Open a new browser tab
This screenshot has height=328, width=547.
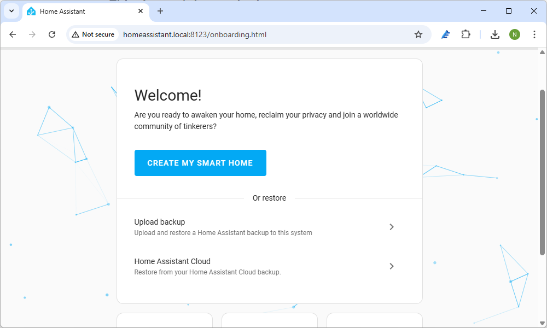(x=160, y=11)
